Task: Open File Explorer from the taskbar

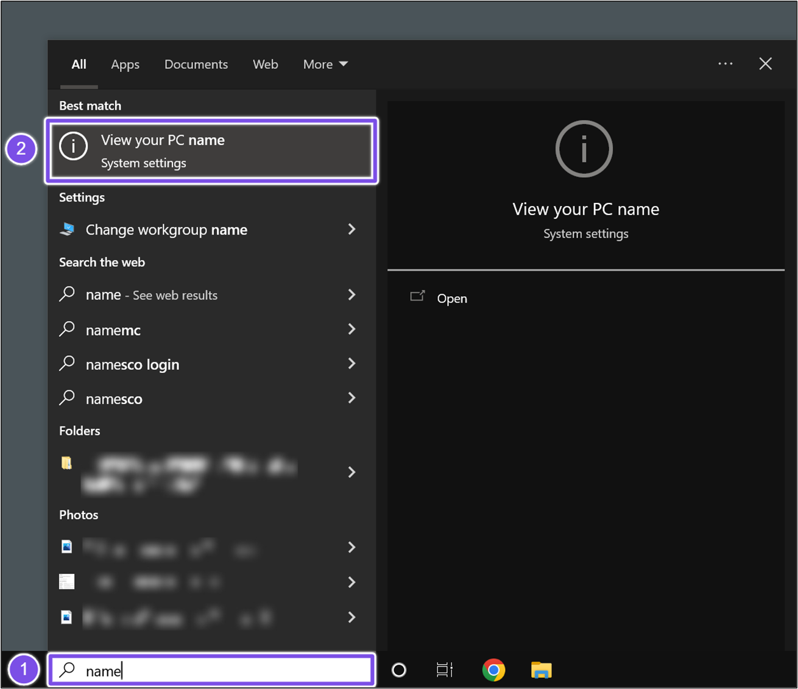Action: [x=541, y=670]
